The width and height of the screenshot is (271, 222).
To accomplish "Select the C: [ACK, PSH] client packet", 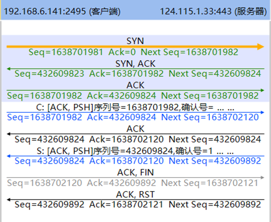I will (135, 108).
